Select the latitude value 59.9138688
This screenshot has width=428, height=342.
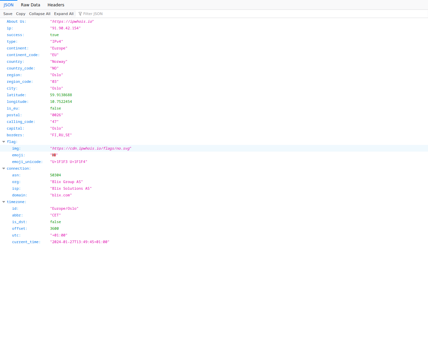[x=61, y=95]
